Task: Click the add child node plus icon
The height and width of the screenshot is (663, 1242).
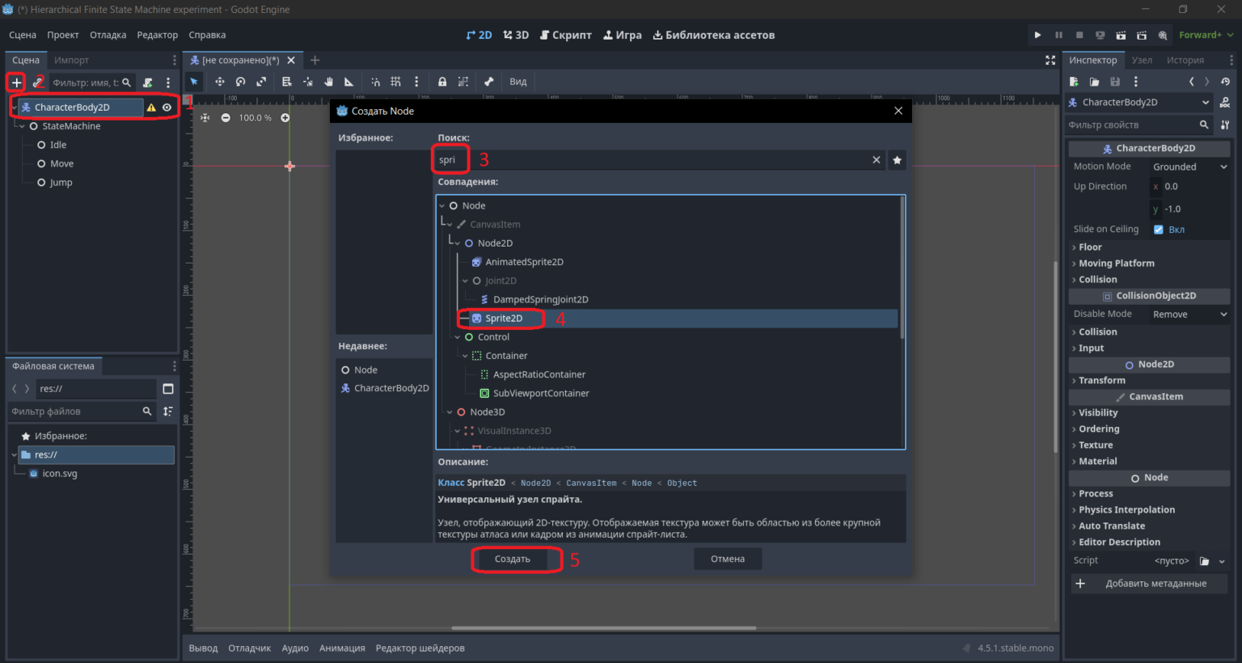Action: pyautogui.click(x=16, y=82)
